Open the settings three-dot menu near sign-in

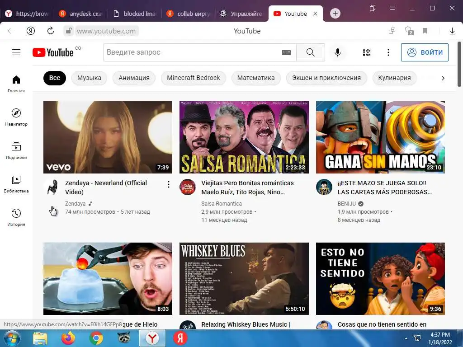pyautogui.click(x=388, y=52)
